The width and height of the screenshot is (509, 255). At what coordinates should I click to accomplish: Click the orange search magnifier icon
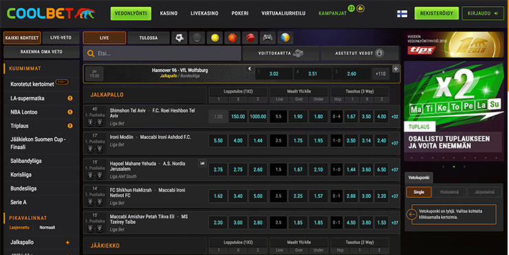pyautogui.click(x=91, y=54)
